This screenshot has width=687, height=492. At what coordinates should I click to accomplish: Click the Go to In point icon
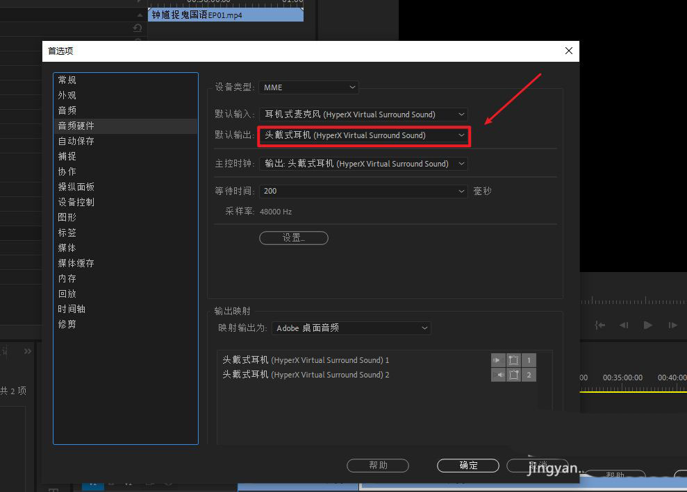[x=599, y=325]
